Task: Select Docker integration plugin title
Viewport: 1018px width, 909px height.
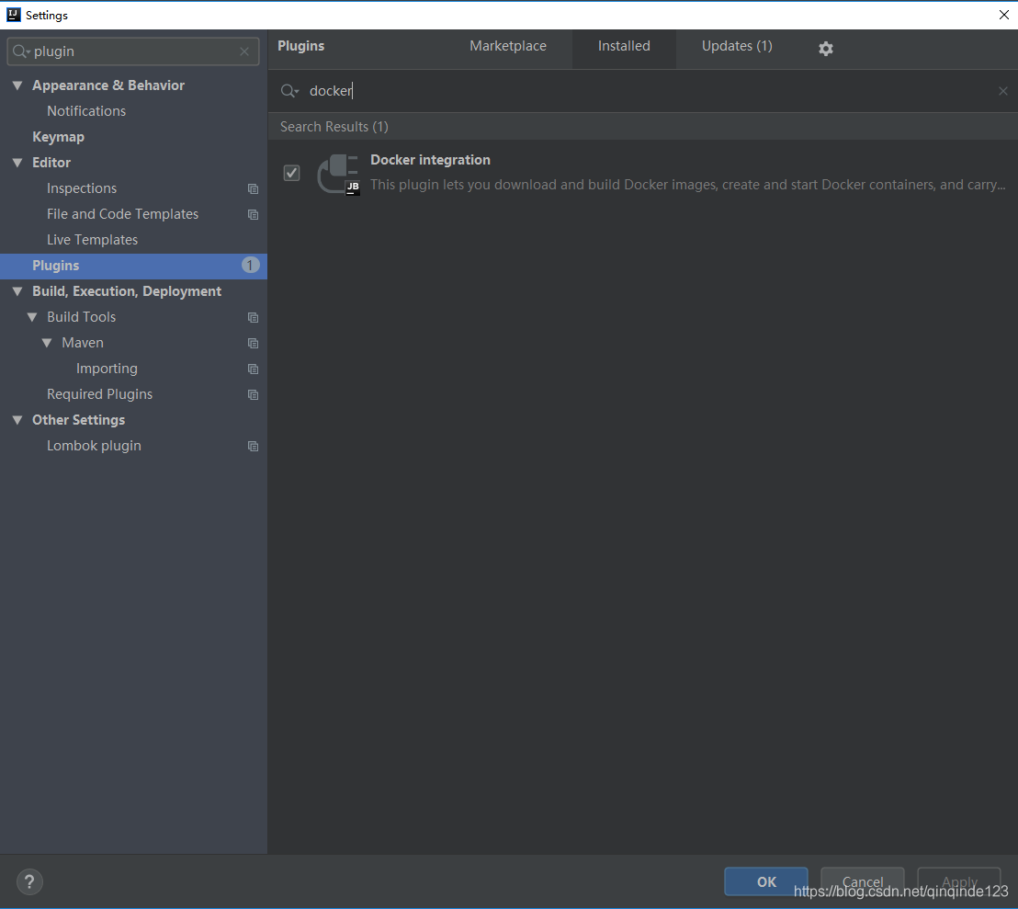Action: (430, 160)
